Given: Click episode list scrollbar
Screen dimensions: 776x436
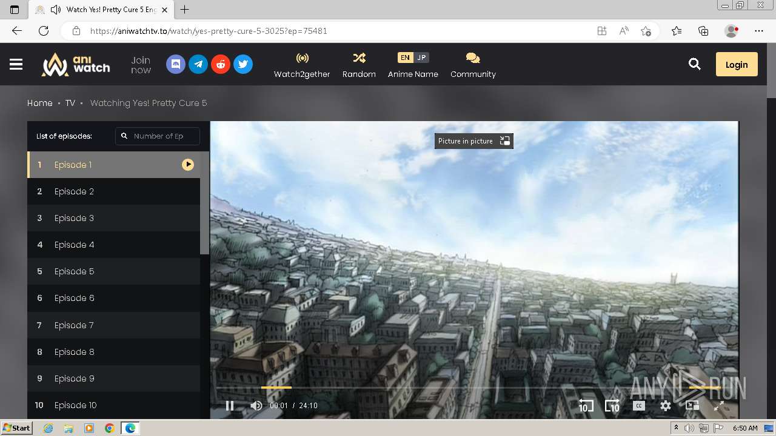Looking at the screenshot, I should 205,203.
